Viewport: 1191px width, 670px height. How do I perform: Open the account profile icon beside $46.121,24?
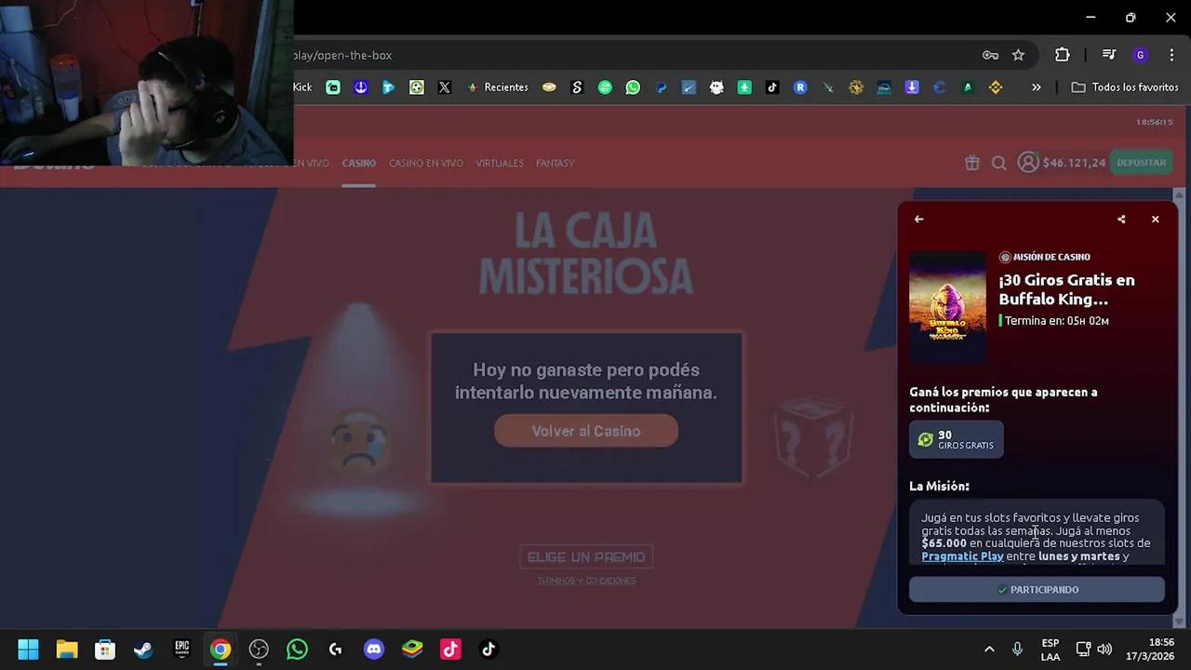1028,162
